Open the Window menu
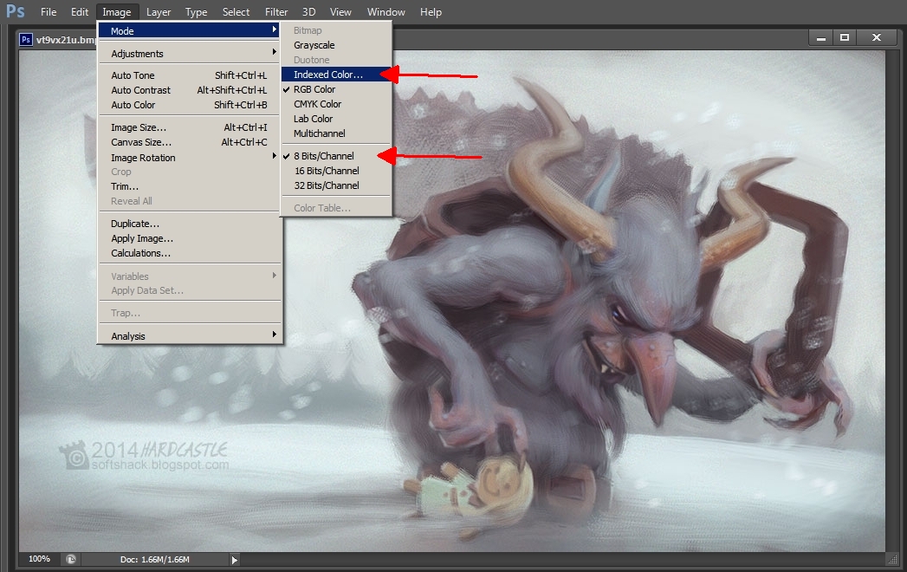 [x=385, y=11]
